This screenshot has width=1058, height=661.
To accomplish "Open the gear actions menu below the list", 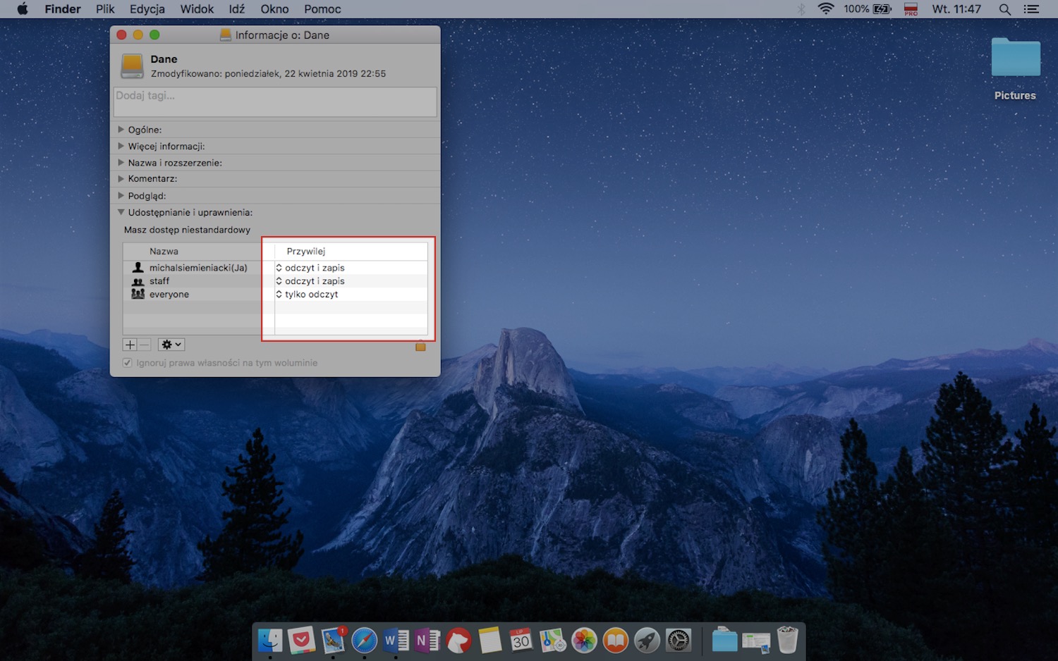I will 171,344.
